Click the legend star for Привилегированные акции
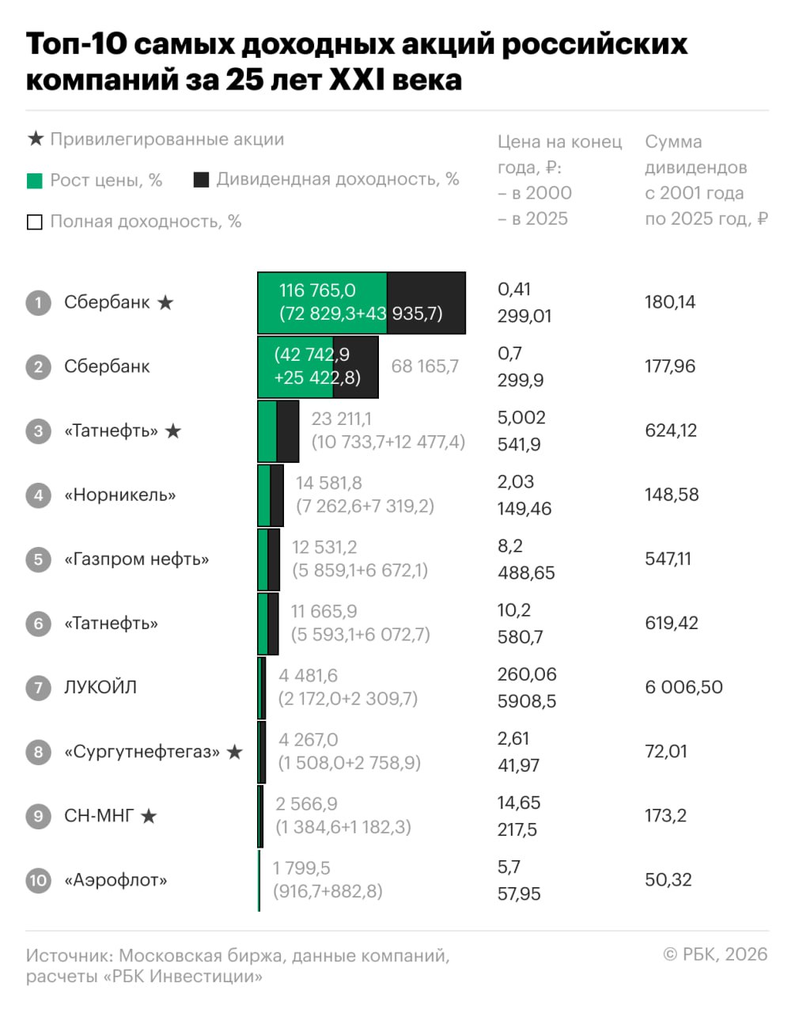Screen dimensions: 795x1013 click(x=35, y=139)
